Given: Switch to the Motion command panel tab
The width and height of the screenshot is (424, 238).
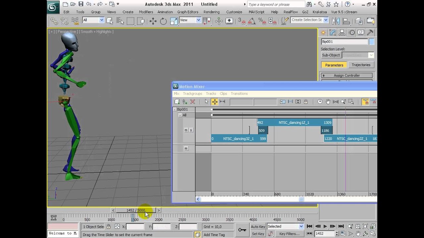Looking at the screenshot, I should point(351,32).
